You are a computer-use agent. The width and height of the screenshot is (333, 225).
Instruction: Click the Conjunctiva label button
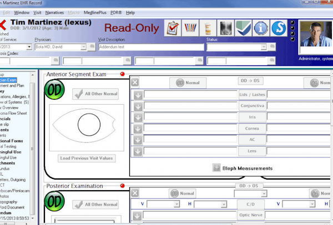pyautogui.click(x=253, y=106)
